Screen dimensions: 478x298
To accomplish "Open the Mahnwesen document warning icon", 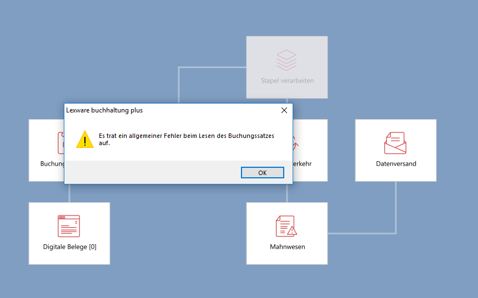I will click(x=286, y=226).
